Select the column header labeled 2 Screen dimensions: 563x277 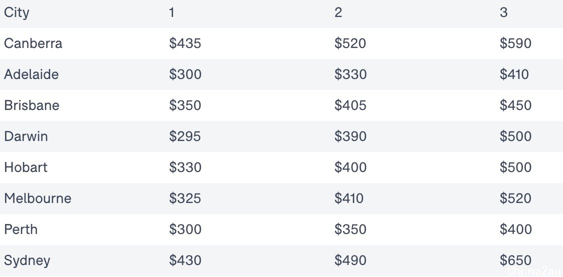click(338, 12)
